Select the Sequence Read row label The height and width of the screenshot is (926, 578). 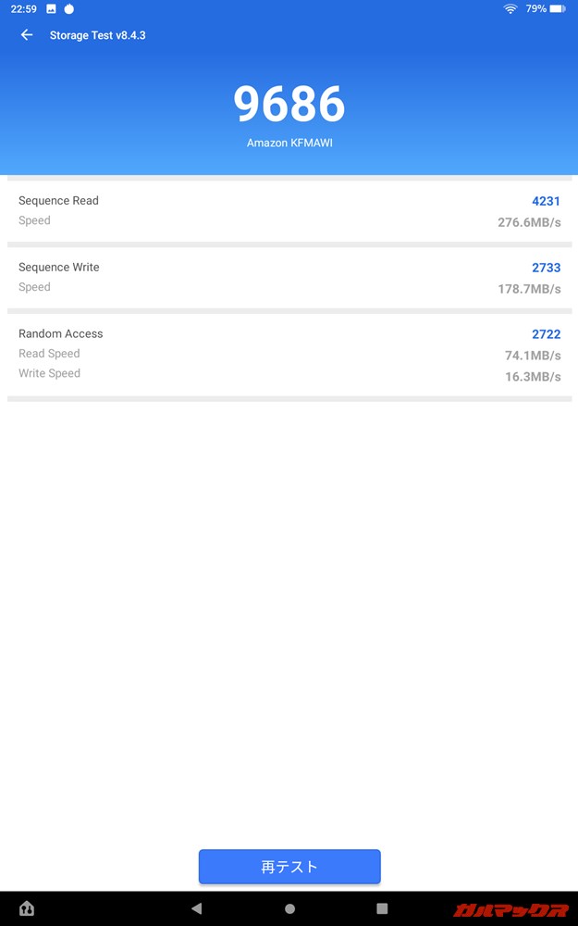click(x=58, y=201)
